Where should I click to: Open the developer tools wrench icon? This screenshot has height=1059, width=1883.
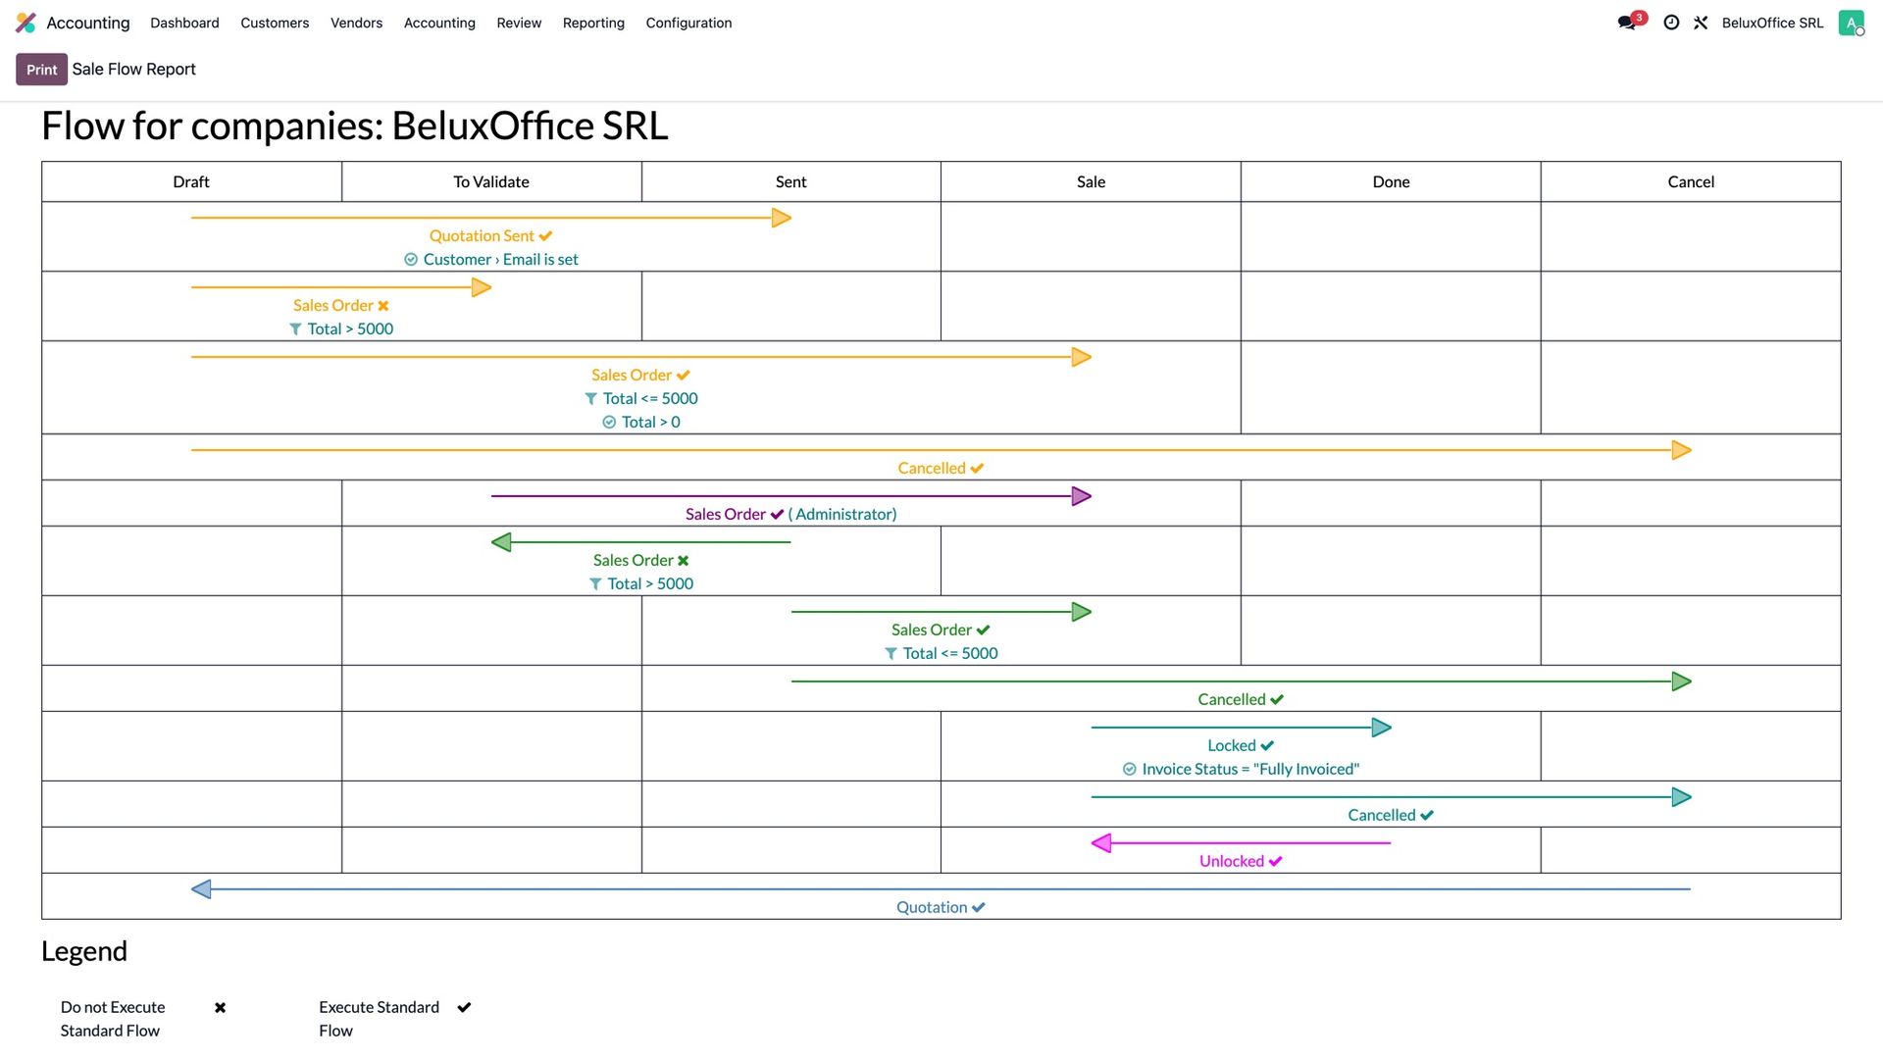pos(1701,23)
